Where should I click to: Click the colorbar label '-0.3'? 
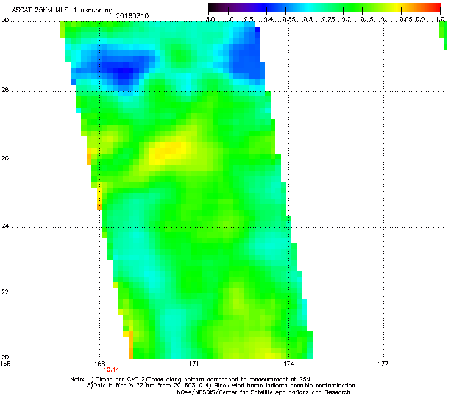tap(306, 19)
